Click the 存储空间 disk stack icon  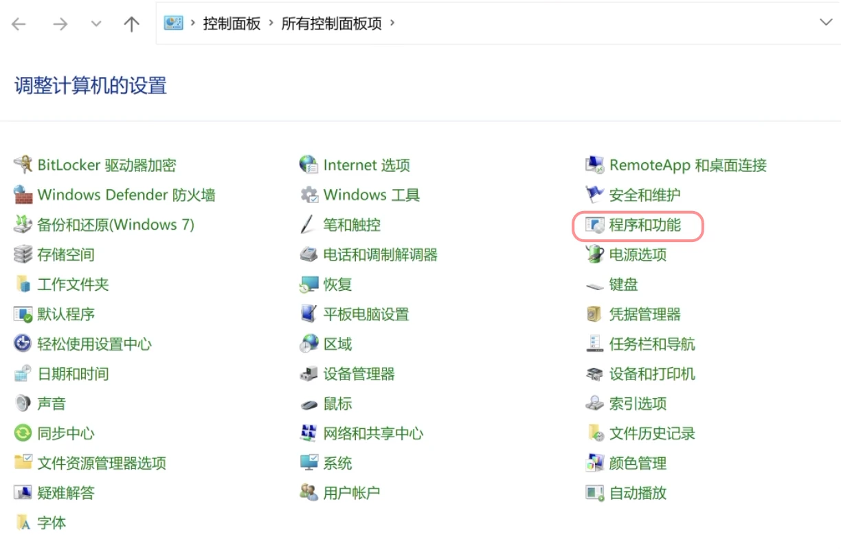click(x=23, y=254)
